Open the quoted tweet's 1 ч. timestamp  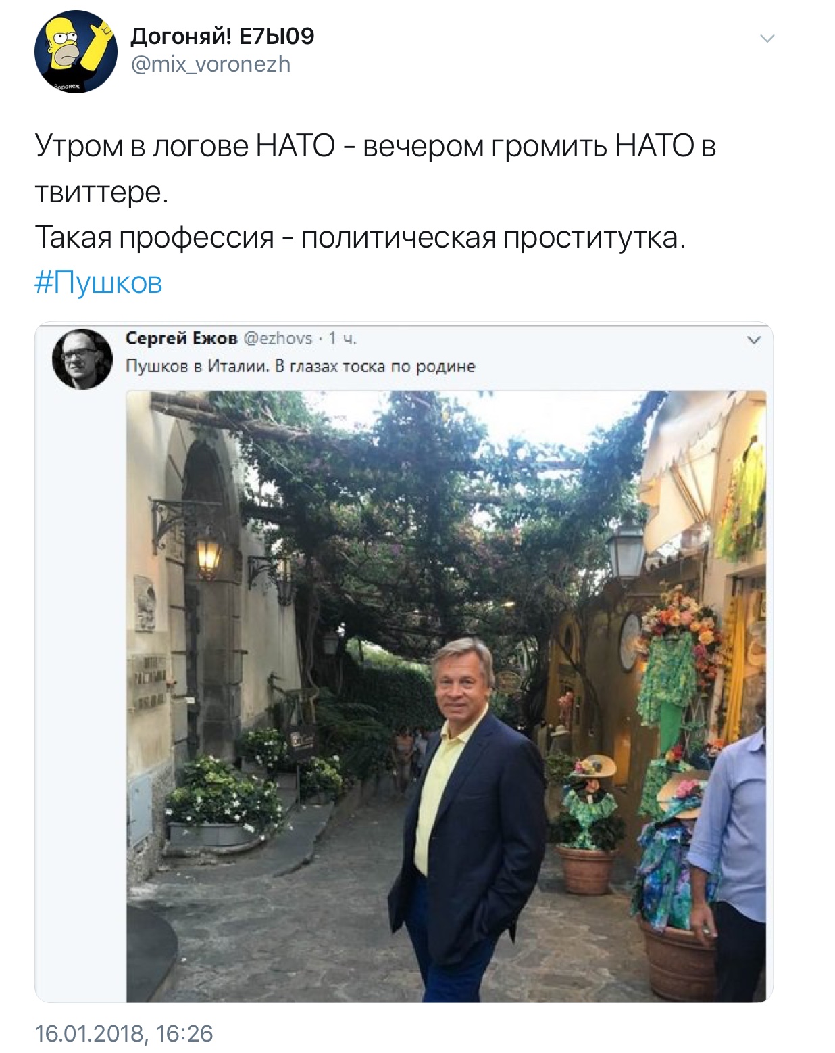343,338
